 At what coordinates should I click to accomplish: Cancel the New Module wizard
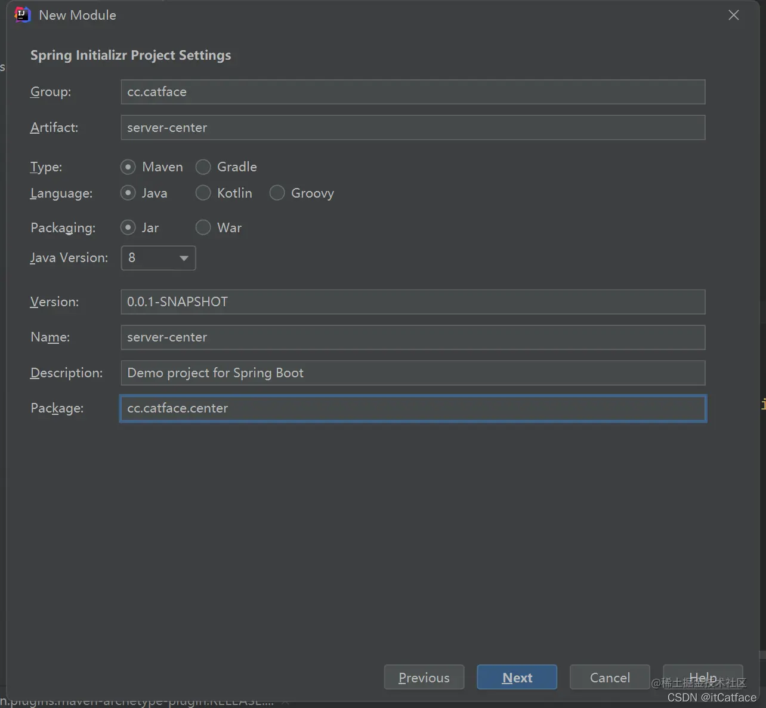click(x=610, y=678)
